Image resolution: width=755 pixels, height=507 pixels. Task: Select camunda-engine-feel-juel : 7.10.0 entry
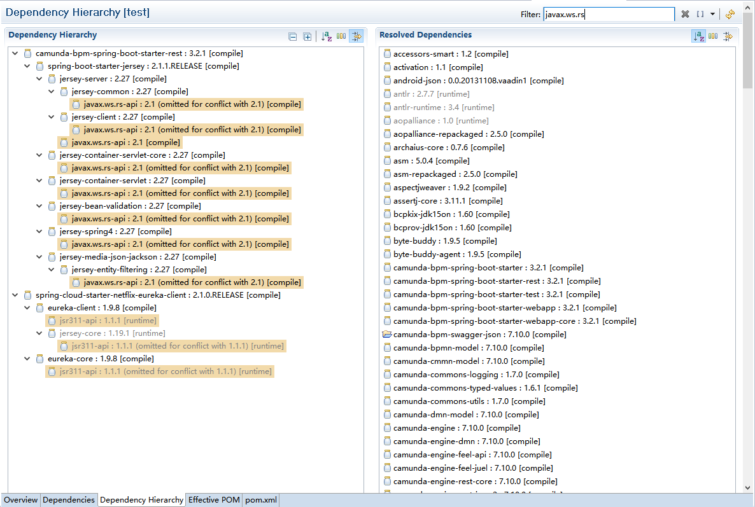pos(468,468)
